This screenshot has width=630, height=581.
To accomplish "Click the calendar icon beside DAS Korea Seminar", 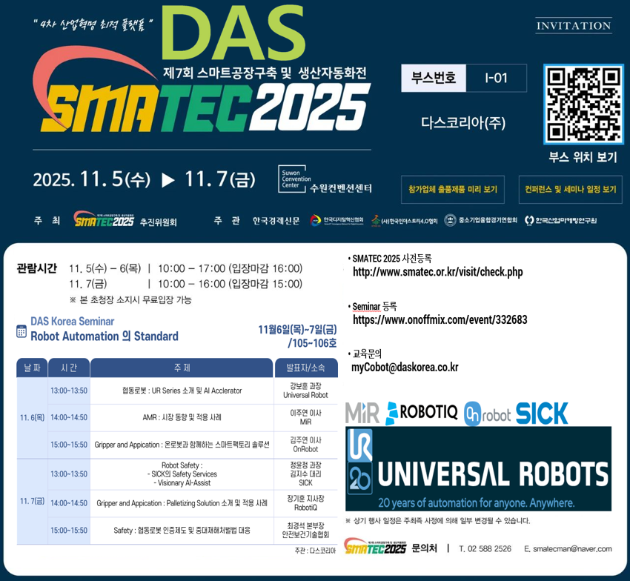I will point(21,331).
